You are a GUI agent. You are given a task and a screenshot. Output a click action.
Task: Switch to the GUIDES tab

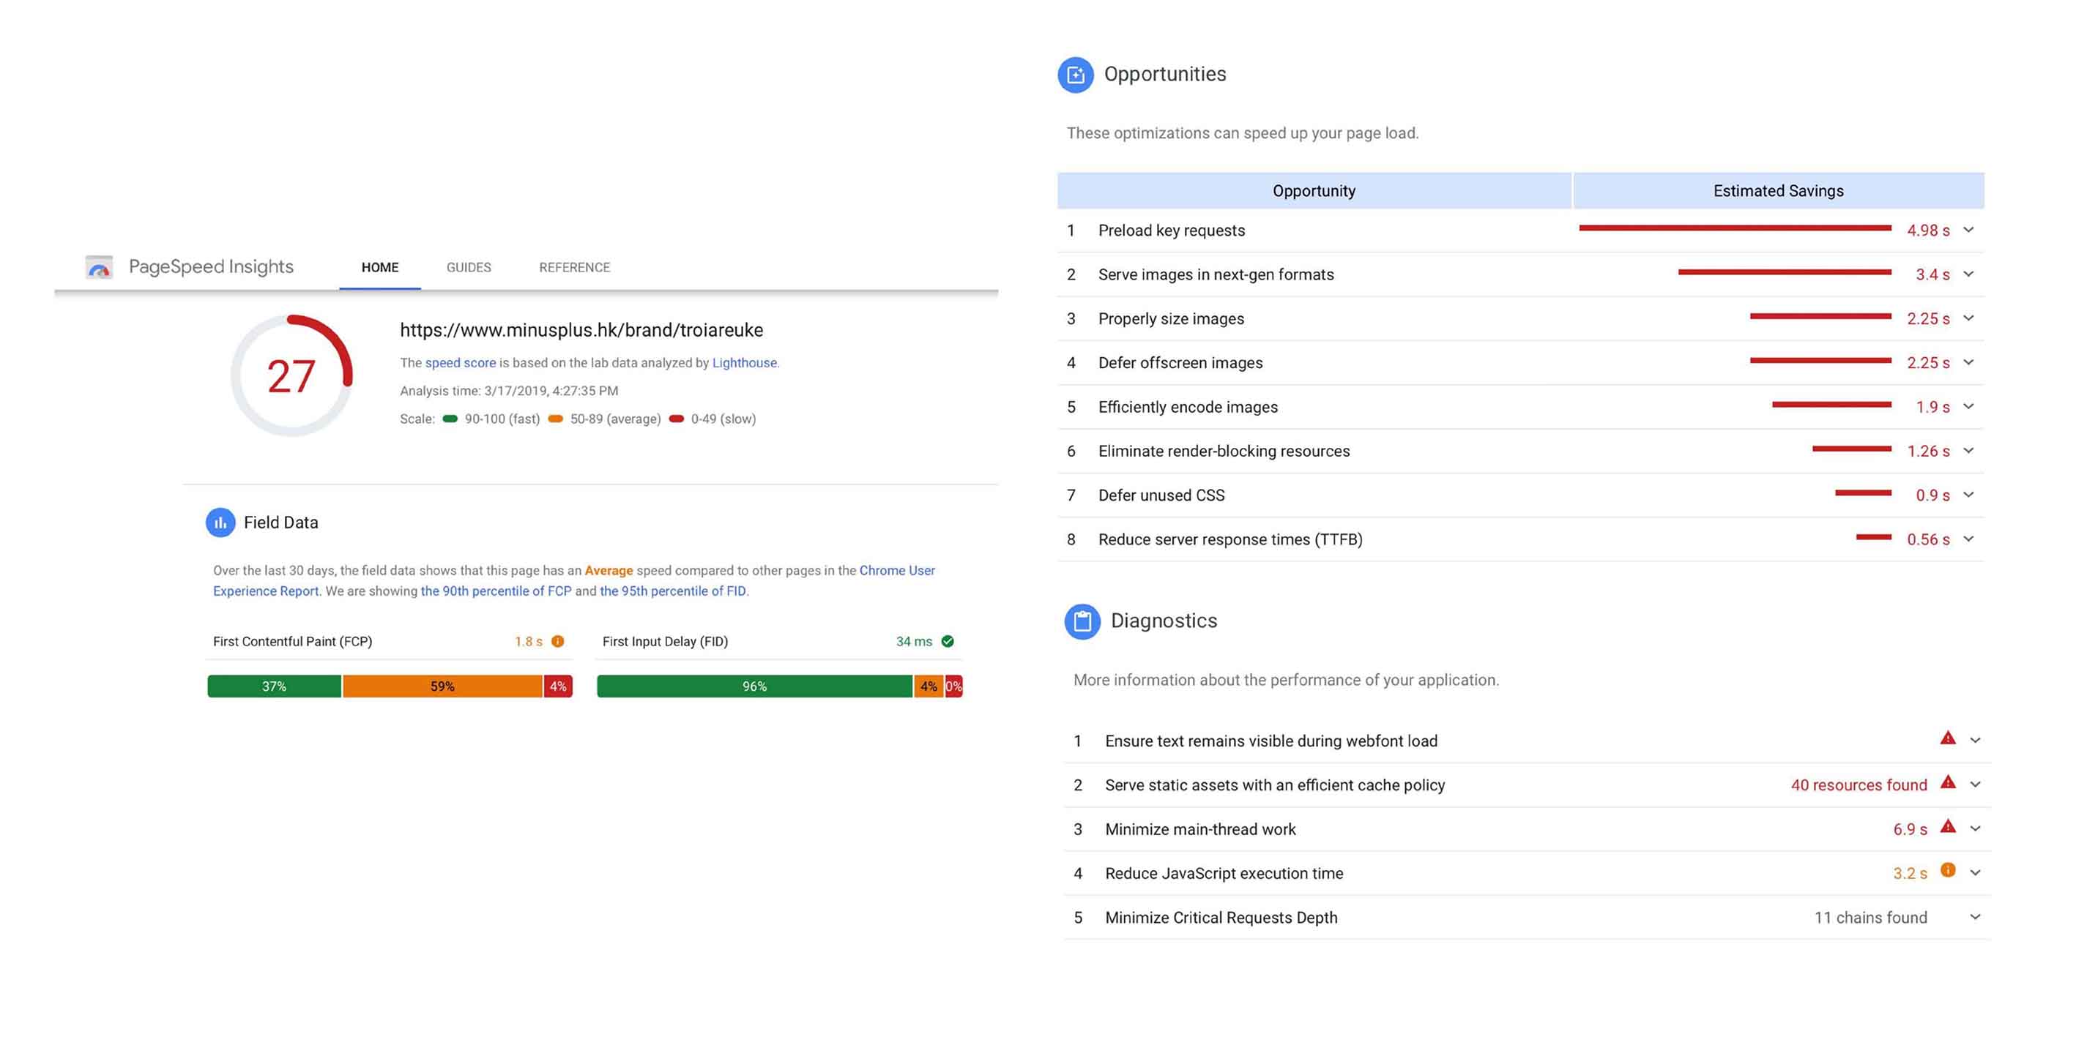point(468,267)
